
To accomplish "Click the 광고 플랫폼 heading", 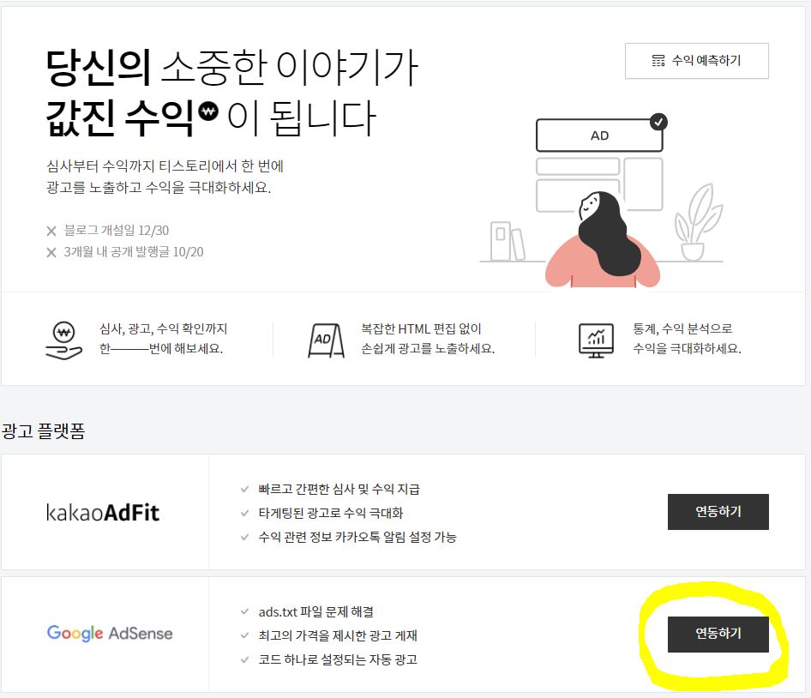I will tap(44, 430).
